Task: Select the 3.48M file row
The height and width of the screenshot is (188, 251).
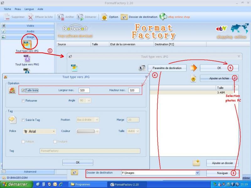Action: 194,92
